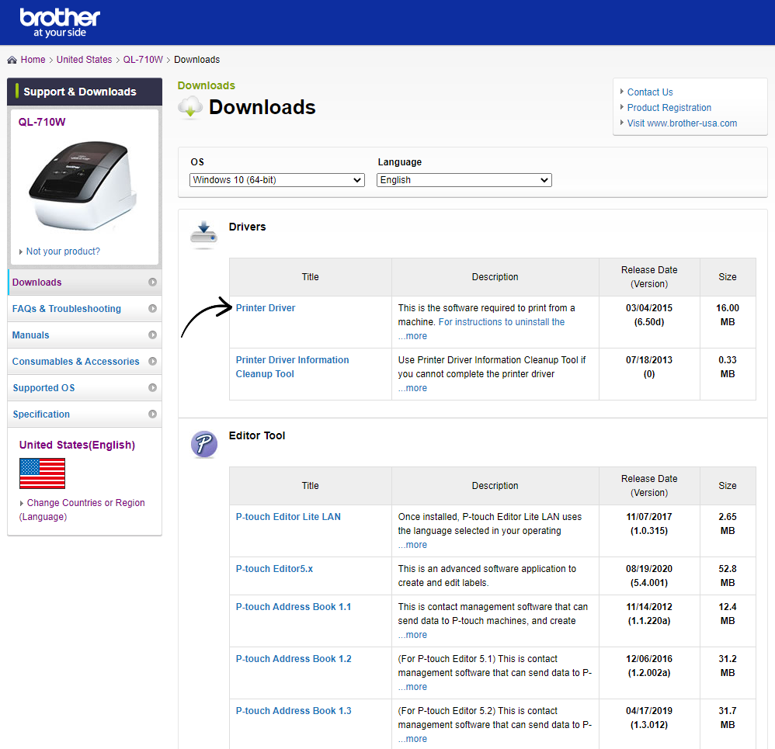Image resolution: width=775 pixels, height=749 pixels.
Task: Open the OS selection dropdown
Action: [277, 180]
